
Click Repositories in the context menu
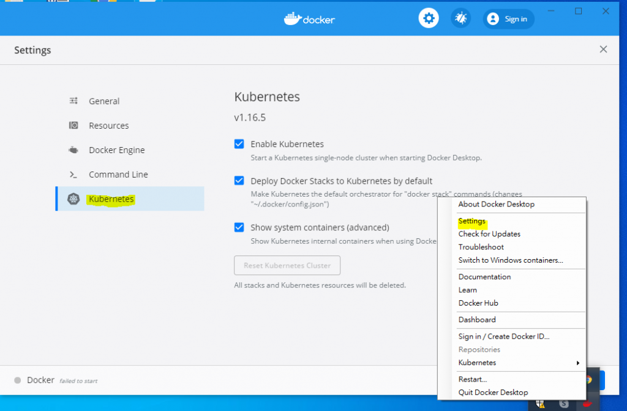(x=479, y=350)
